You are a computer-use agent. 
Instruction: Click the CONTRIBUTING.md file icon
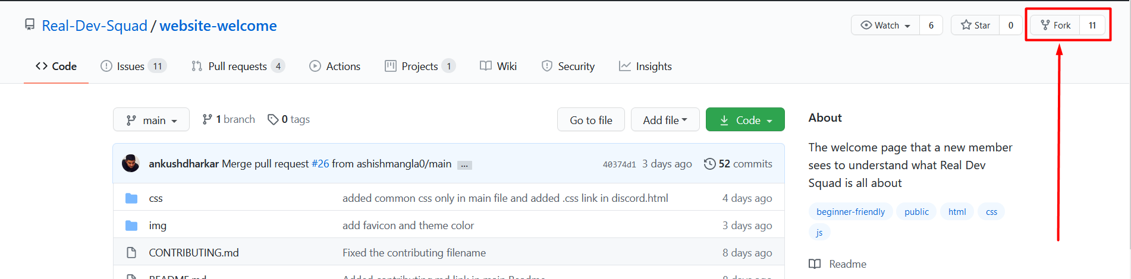pyautogui.click(x=131, y=253)
